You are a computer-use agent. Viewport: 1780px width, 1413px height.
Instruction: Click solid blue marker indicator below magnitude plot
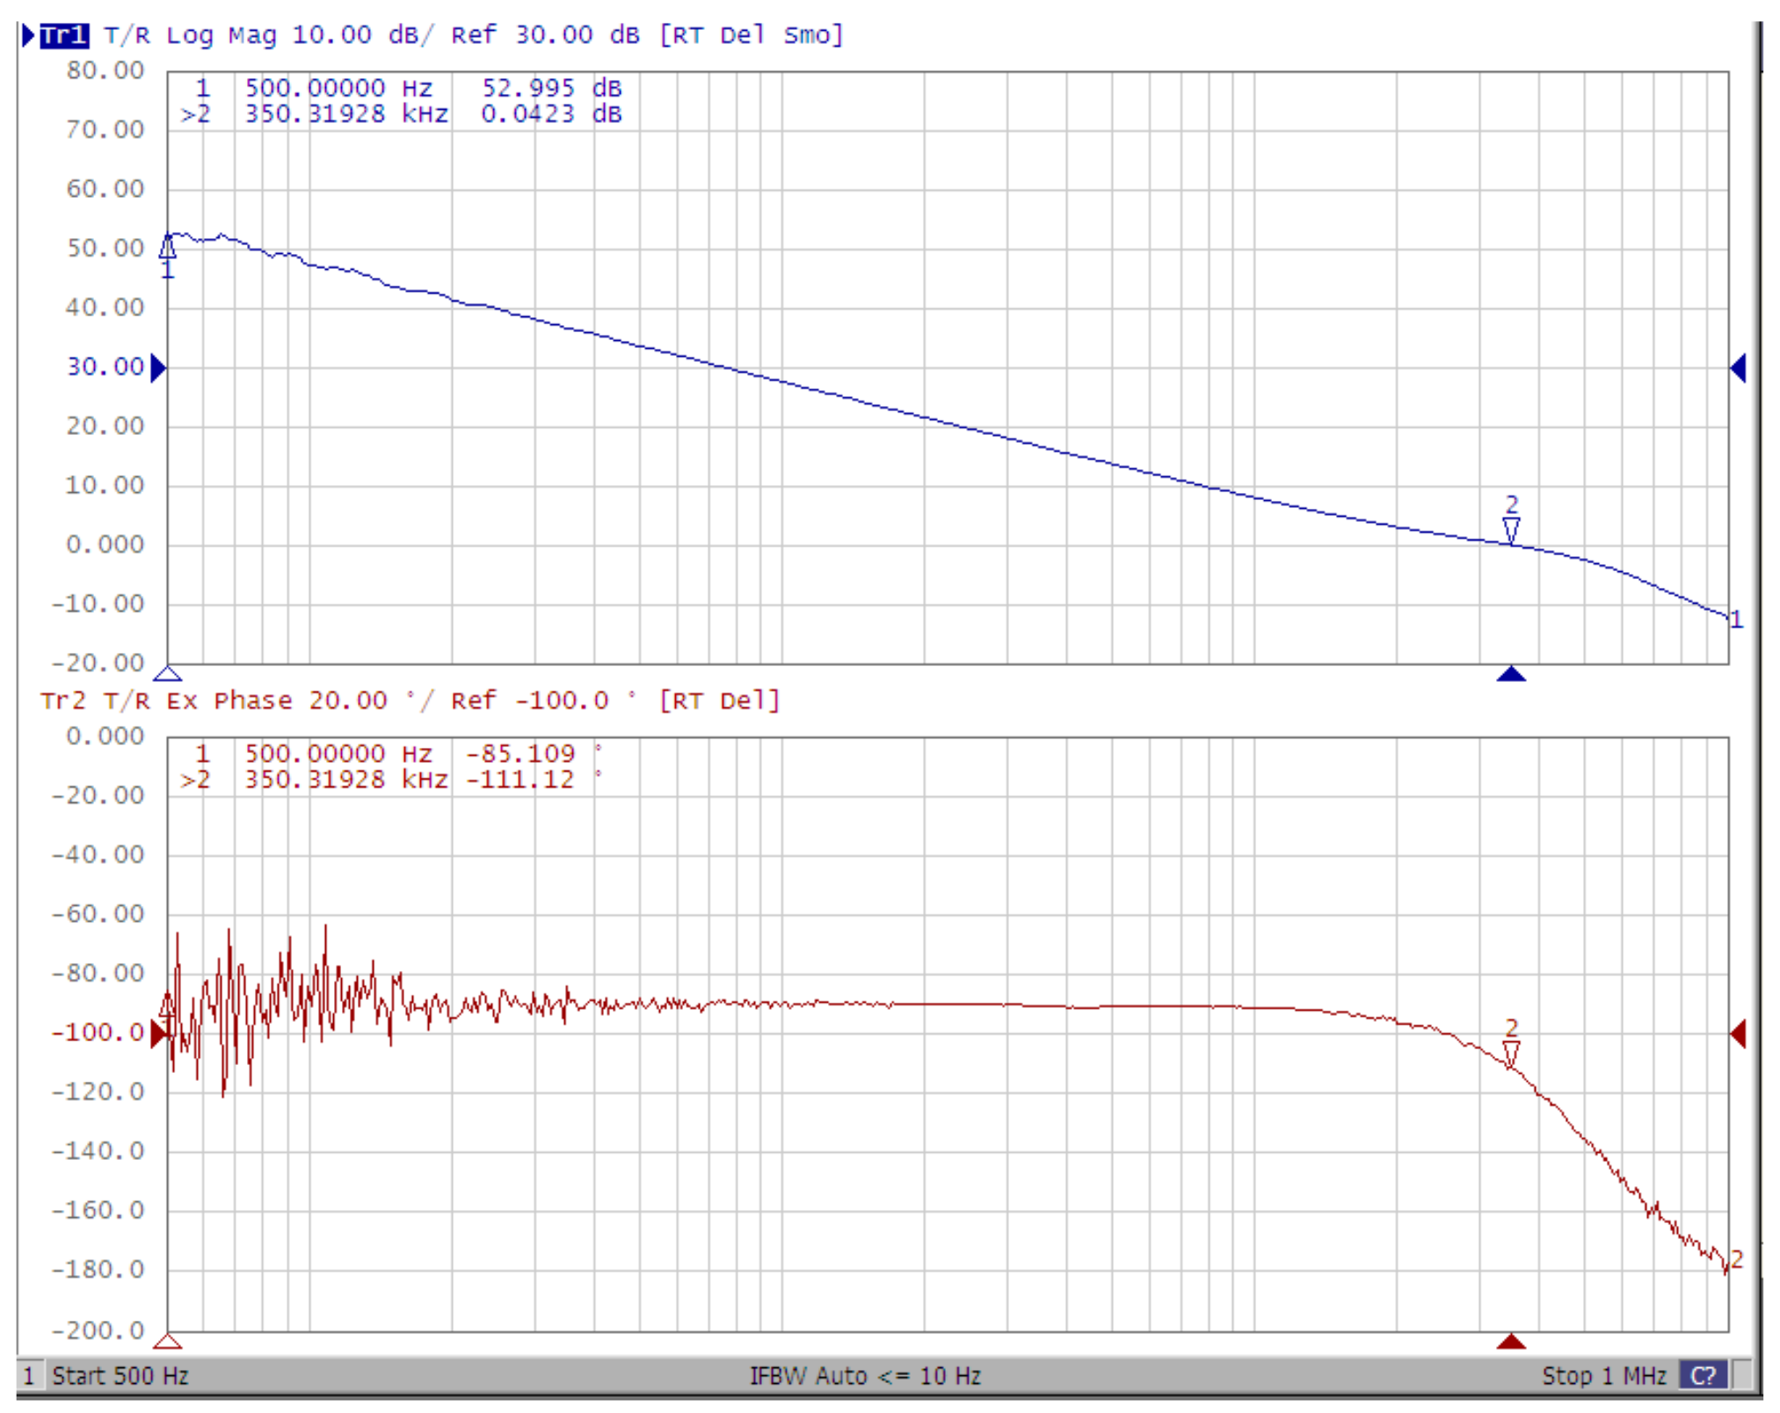pos(1511,674)
